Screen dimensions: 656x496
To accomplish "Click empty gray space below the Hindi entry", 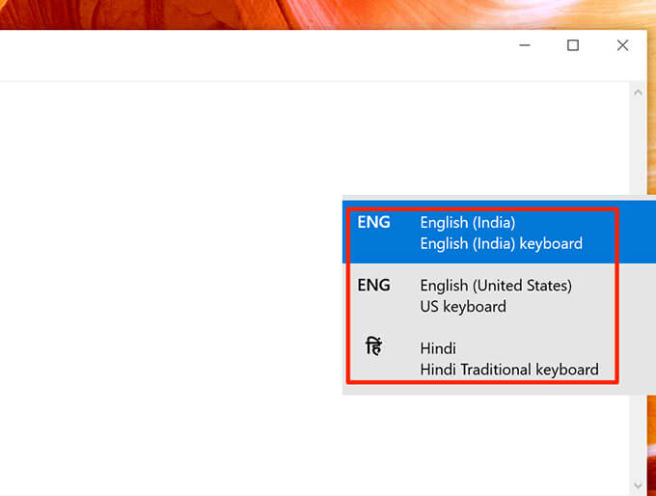I will (x=482, y=389).
